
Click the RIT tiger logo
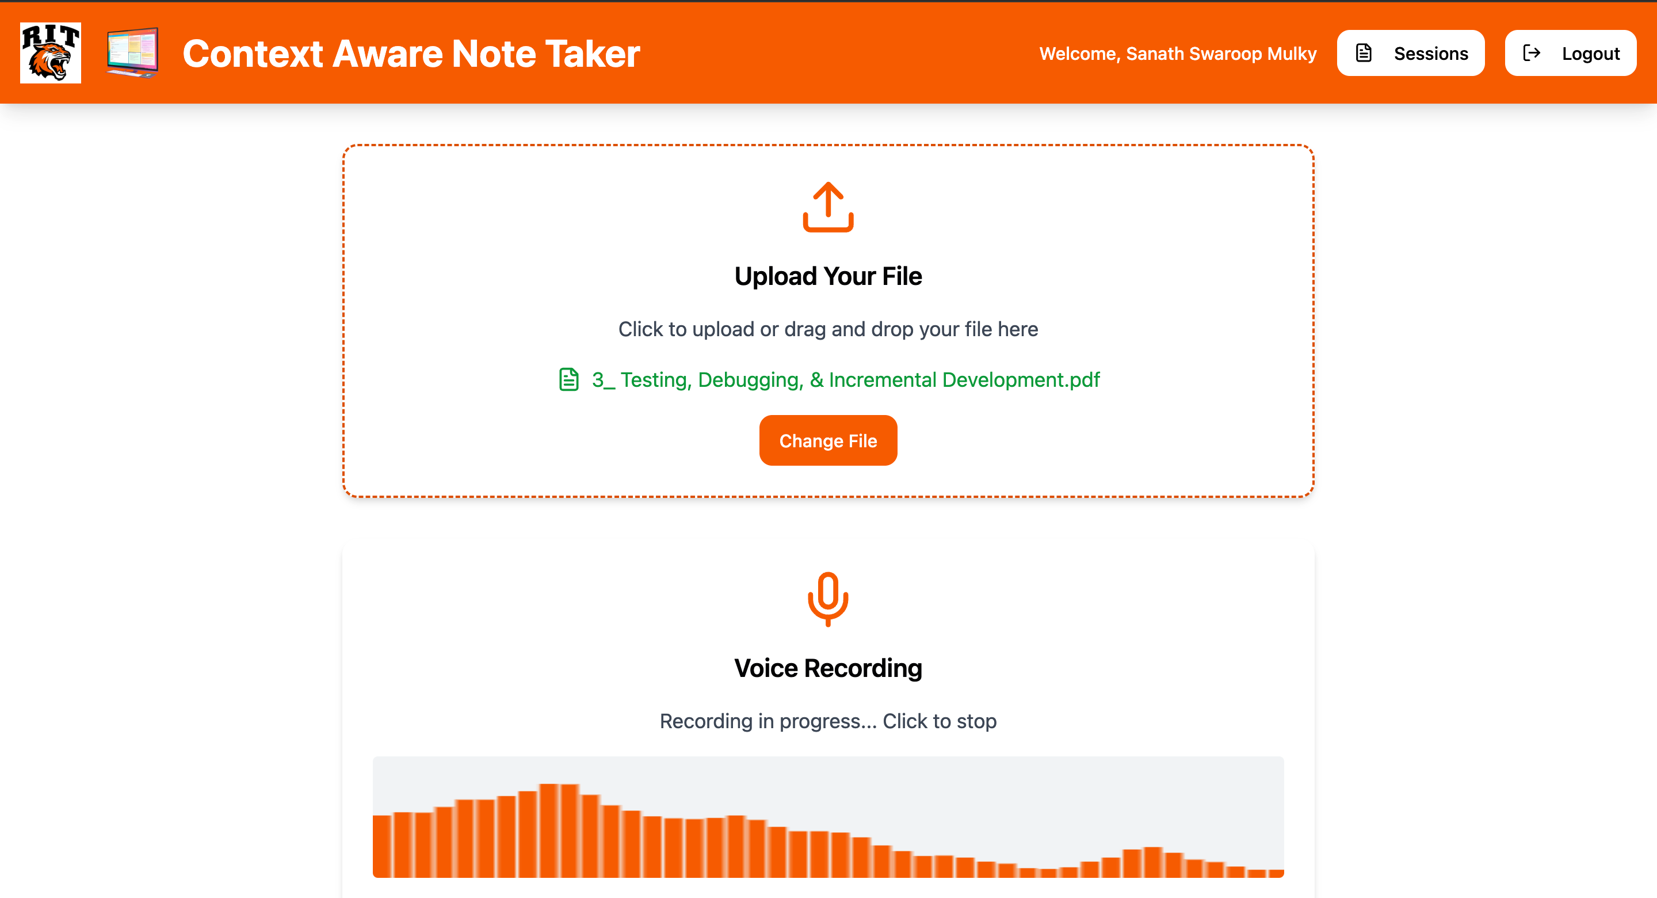[50, 53]
